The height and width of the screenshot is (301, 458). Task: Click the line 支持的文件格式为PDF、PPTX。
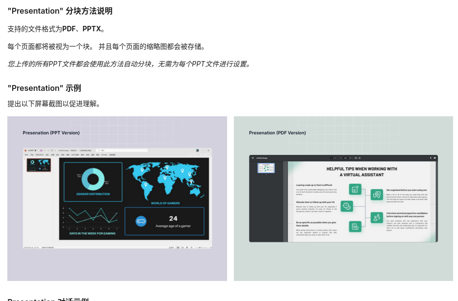coord(56,29)
